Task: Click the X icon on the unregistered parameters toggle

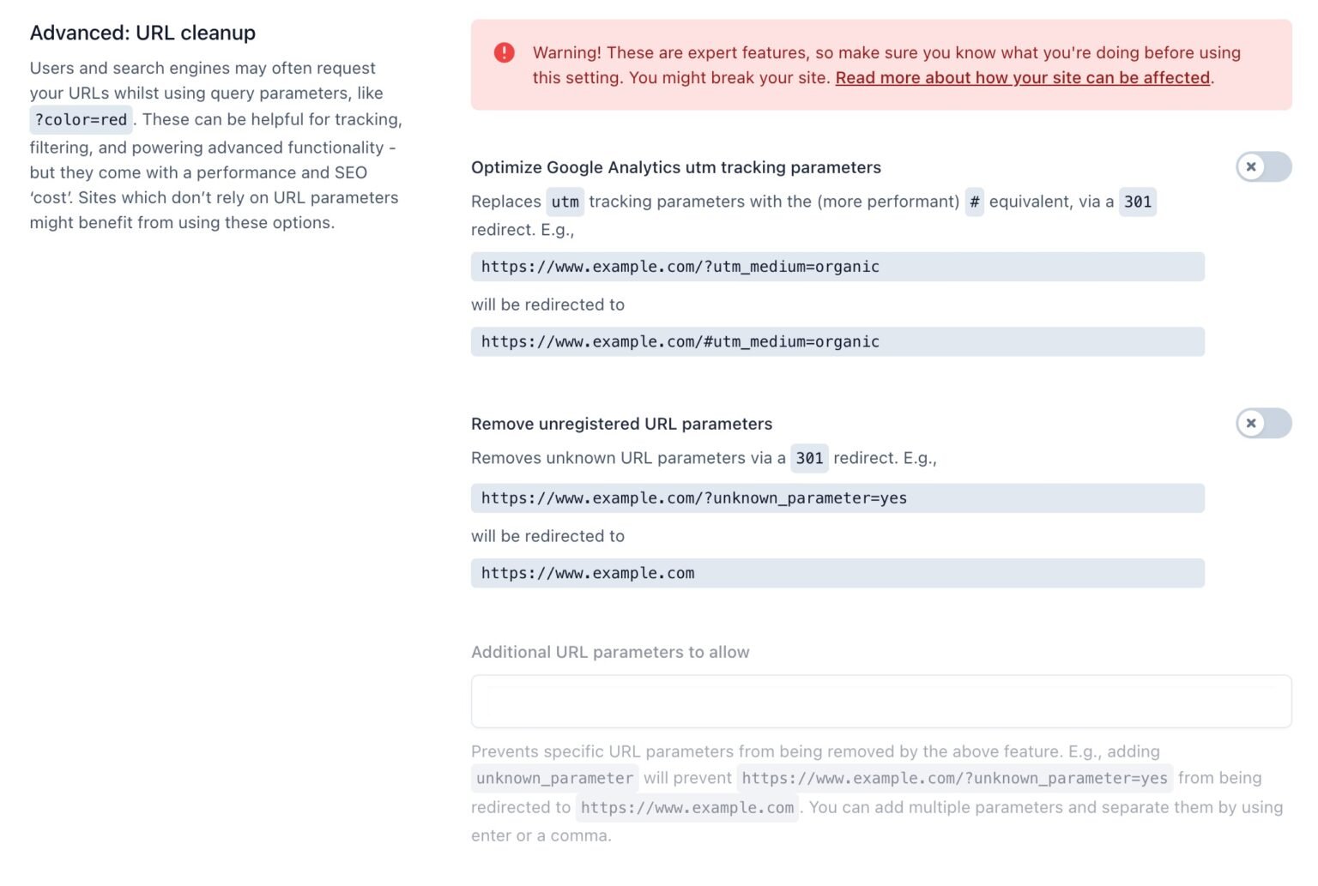Action: [x=1253, y=423]
